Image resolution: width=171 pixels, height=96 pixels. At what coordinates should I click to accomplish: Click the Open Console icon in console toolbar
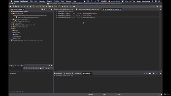coord(150,74)
